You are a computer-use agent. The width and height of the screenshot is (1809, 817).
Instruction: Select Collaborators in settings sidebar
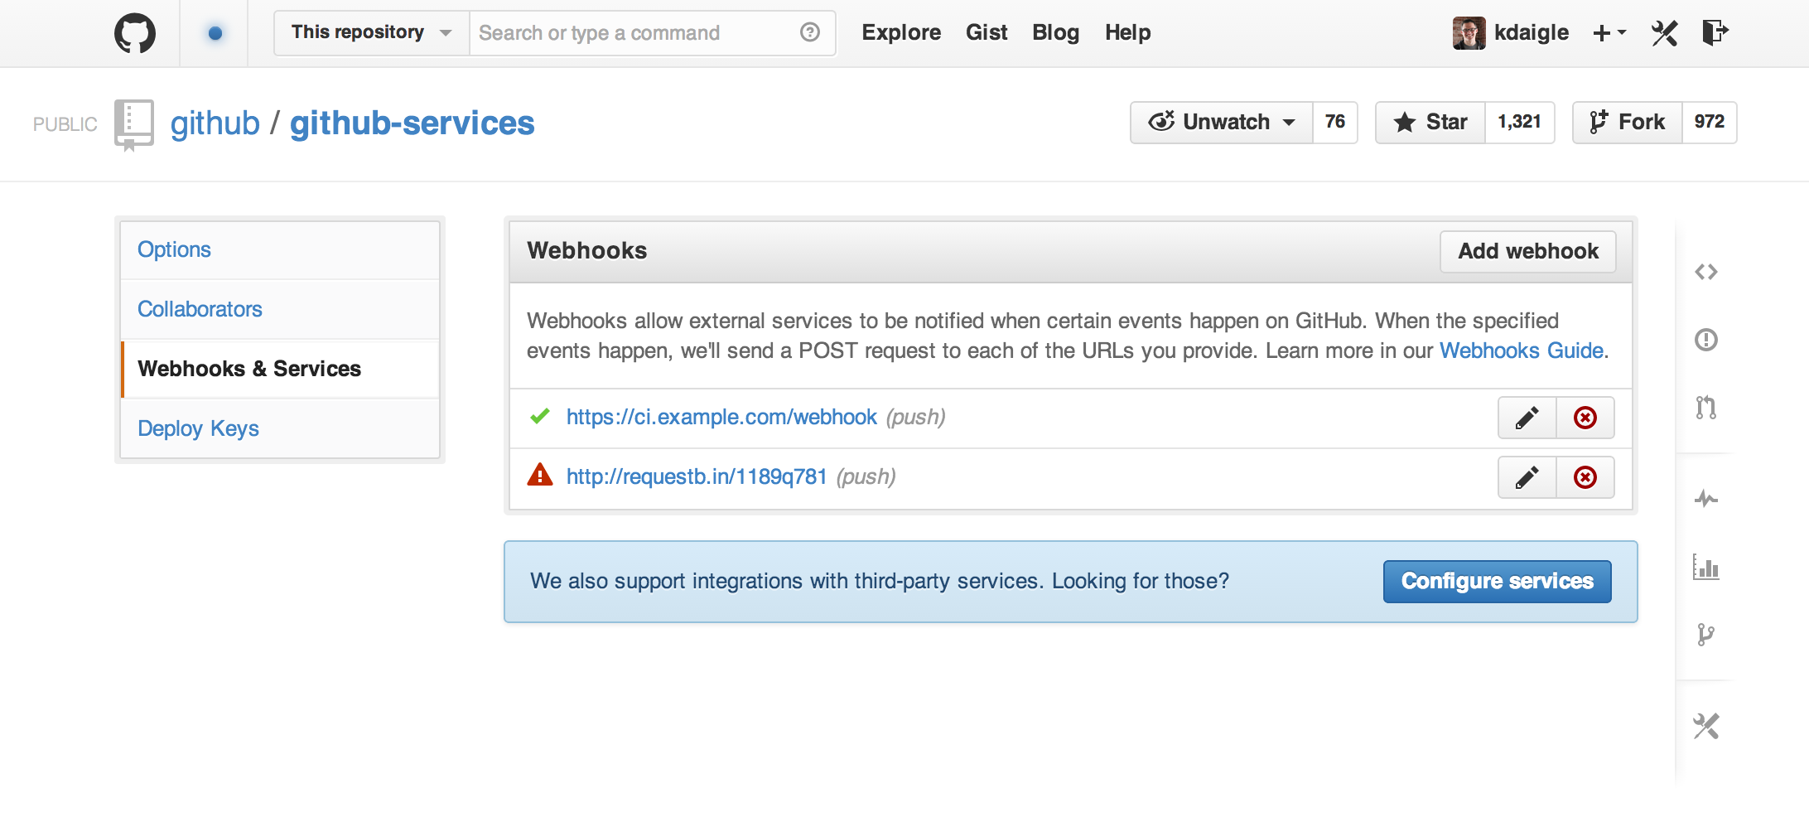[200, 309]
